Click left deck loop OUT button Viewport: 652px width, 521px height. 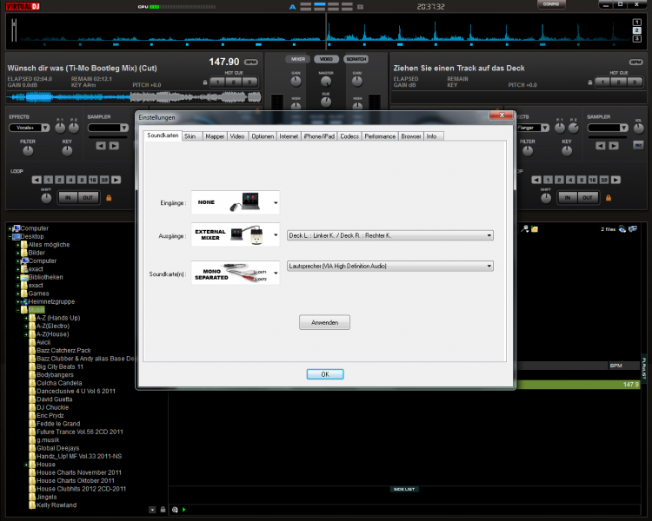coord(88,198)
